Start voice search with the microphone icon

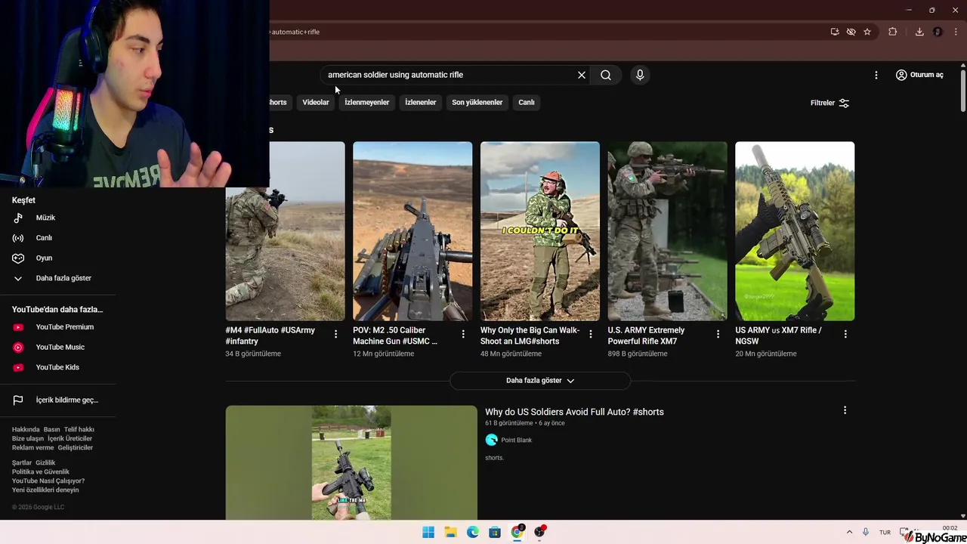[640, 75]
